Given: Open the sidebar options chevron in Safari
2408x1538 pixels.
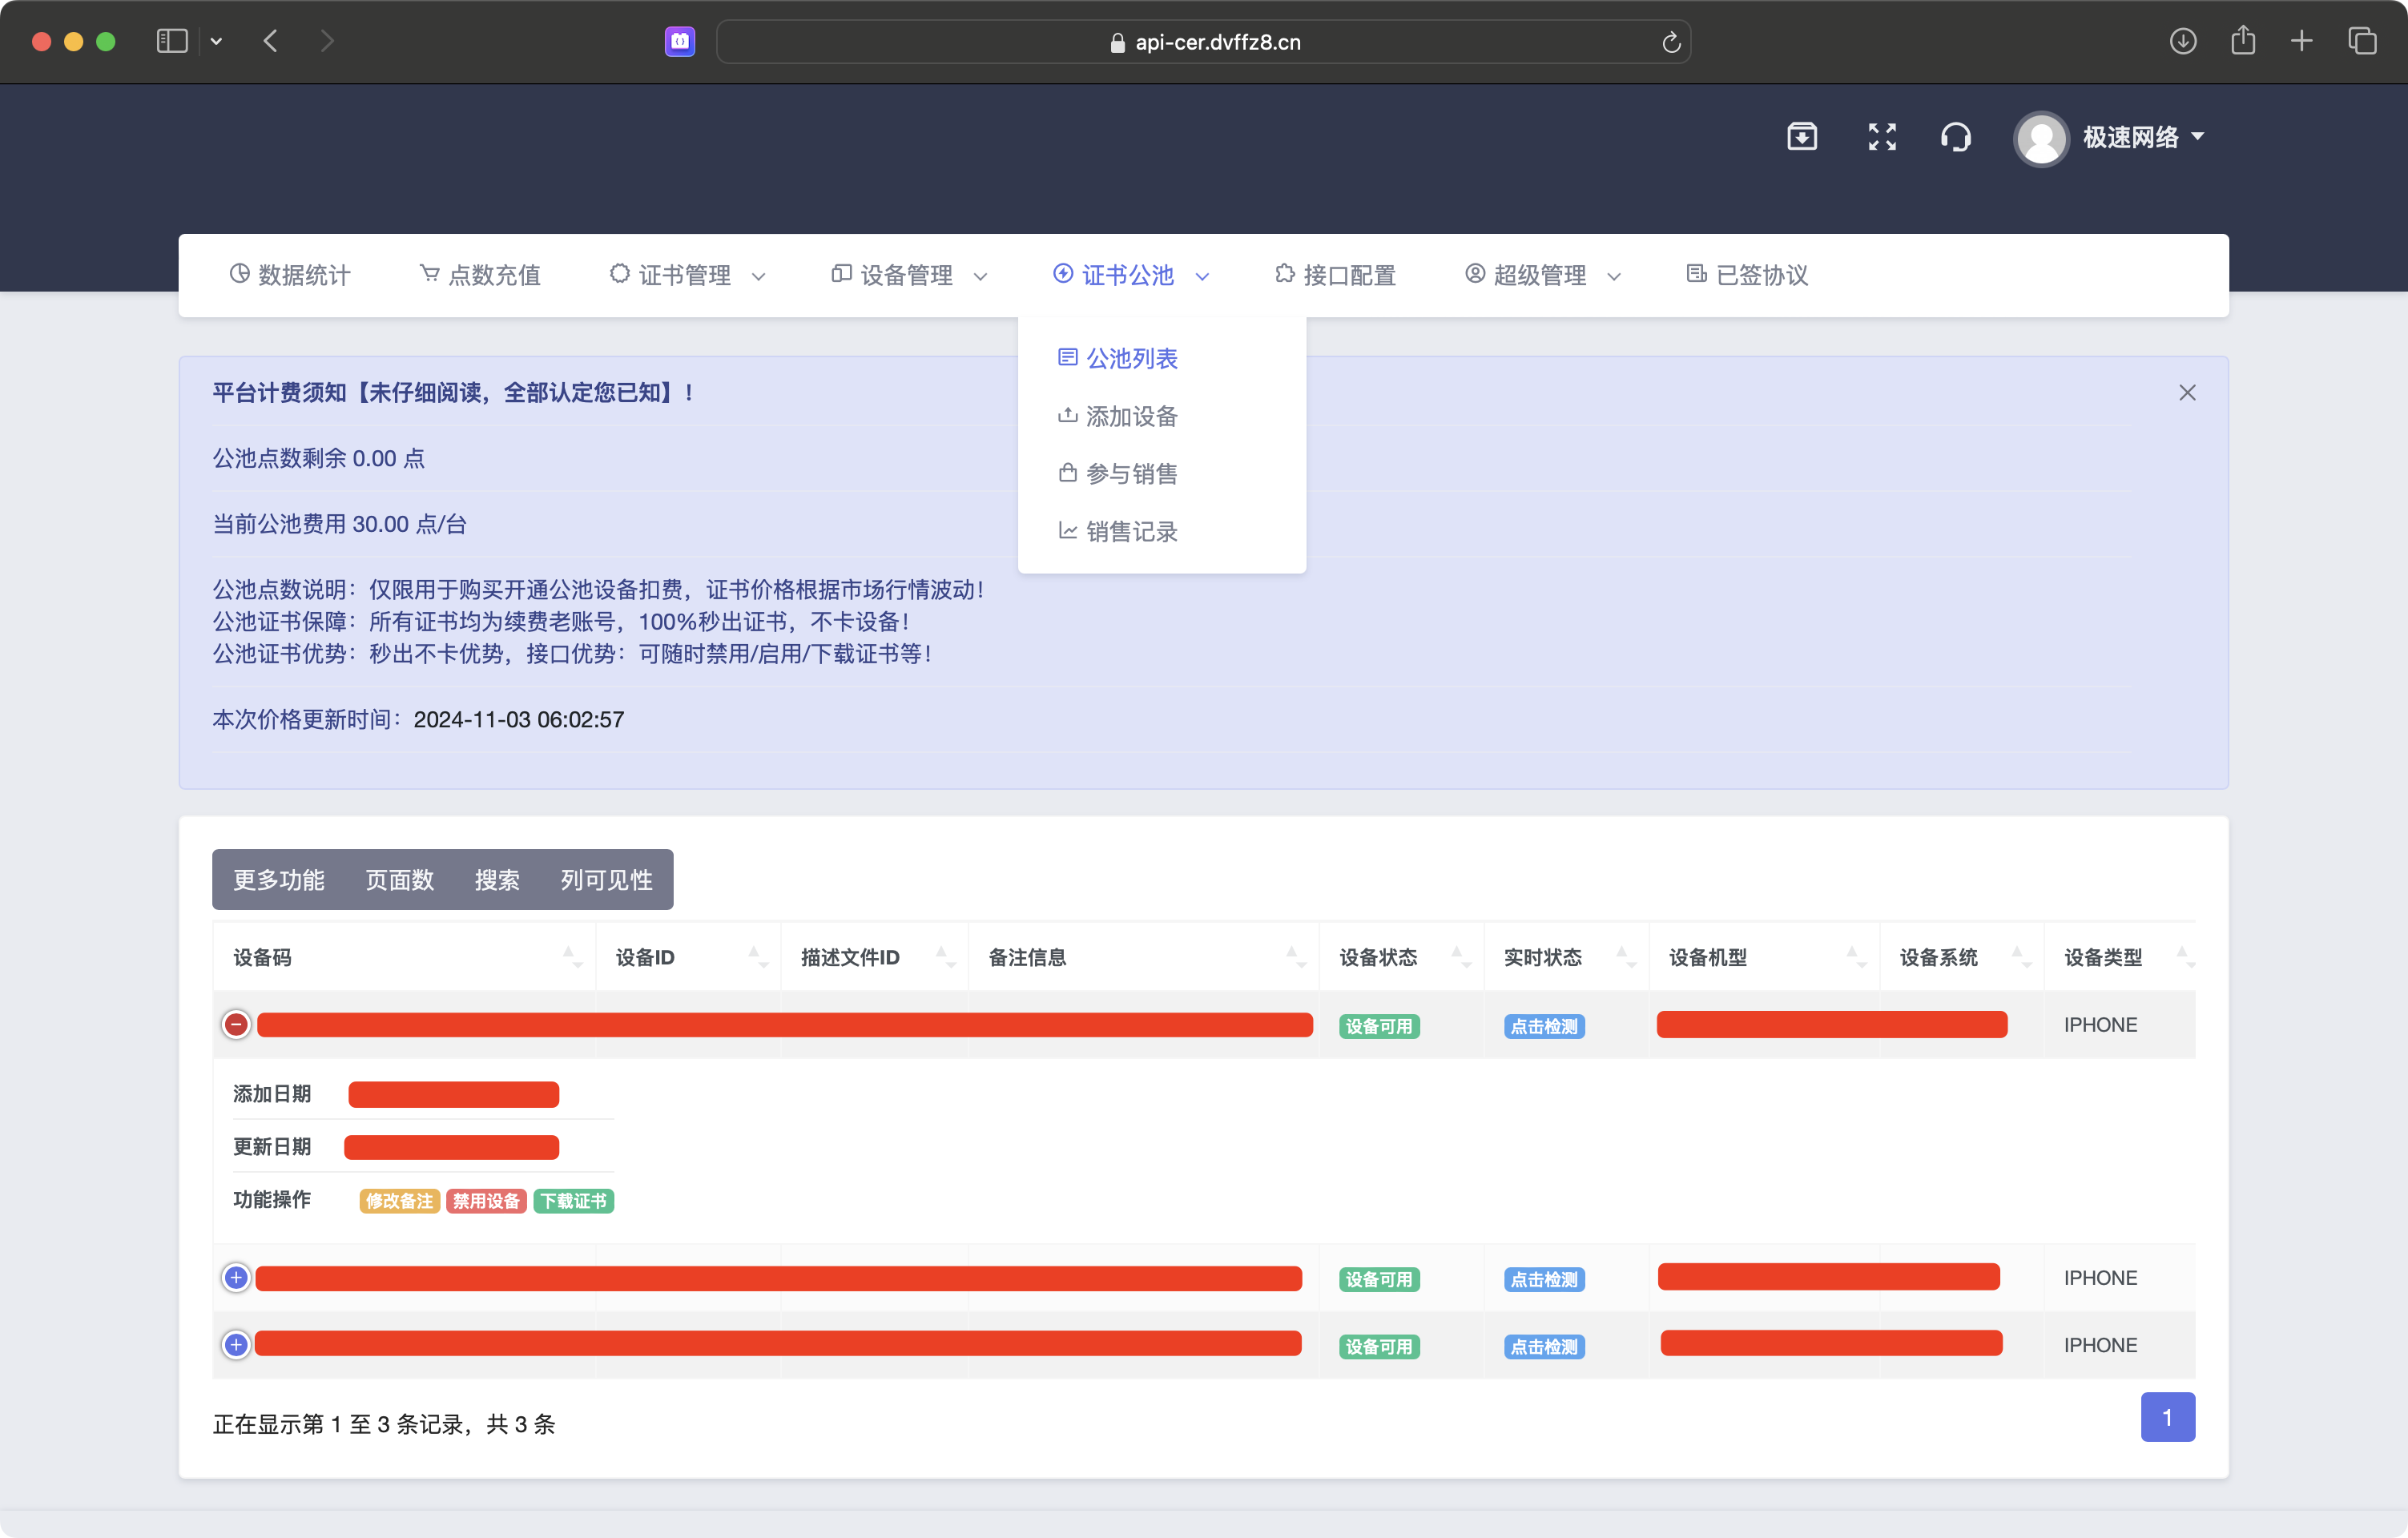Looking at the screenshot, I should (x=216, y=42).
